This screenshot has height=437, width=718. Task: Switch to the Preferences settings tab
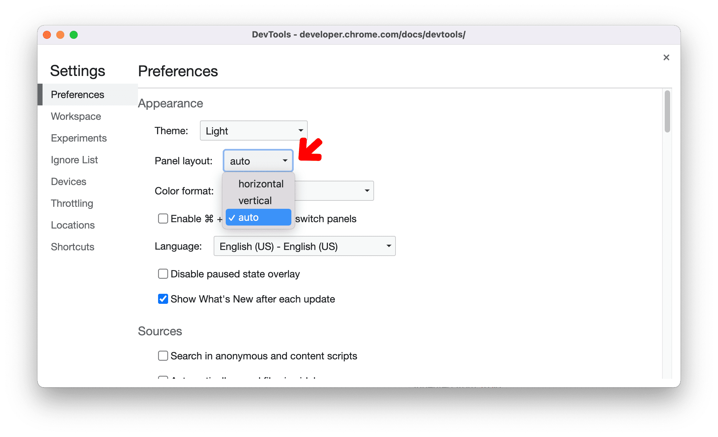78,94
